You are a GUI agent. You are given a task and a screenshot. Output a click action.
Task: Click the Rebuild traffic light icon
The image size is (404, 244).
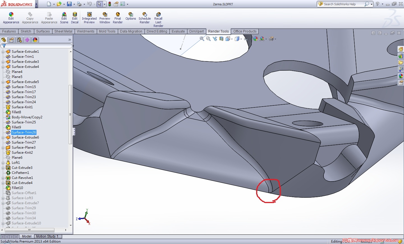(110, 4)
